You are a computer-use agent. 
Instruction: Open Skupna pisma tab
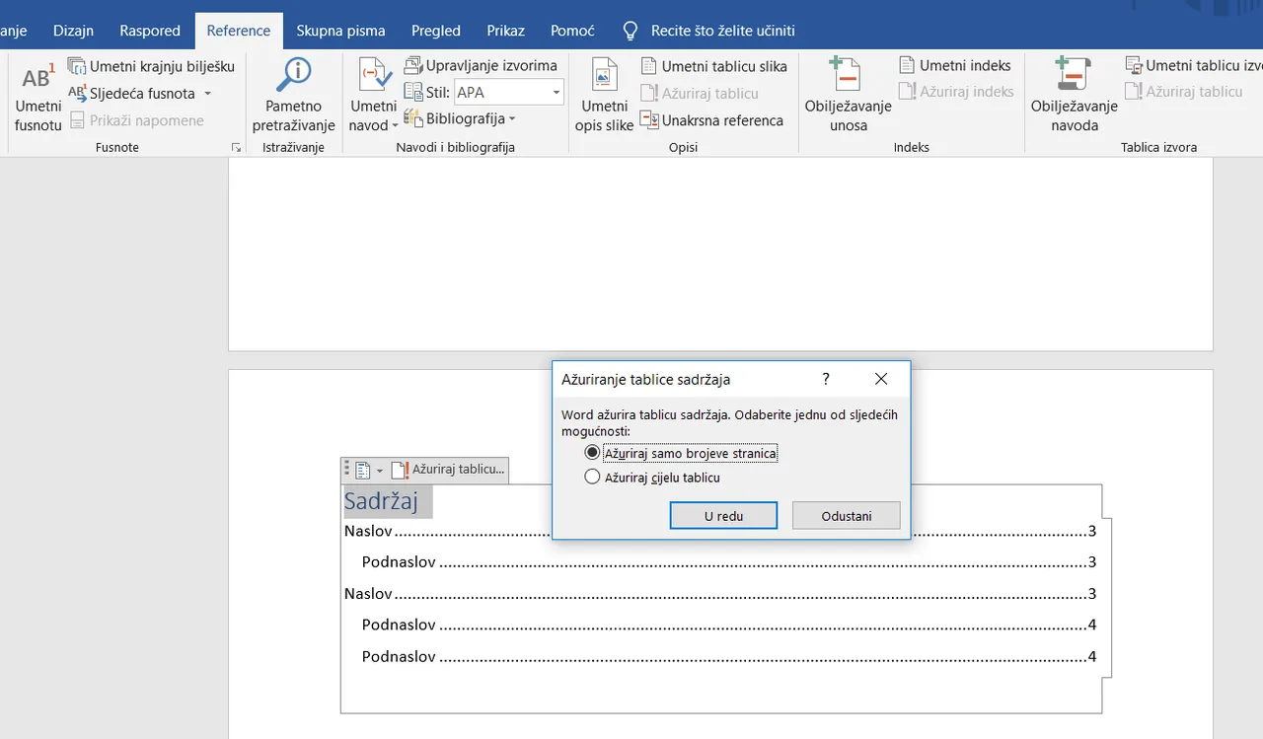click(x=340, y=31)
